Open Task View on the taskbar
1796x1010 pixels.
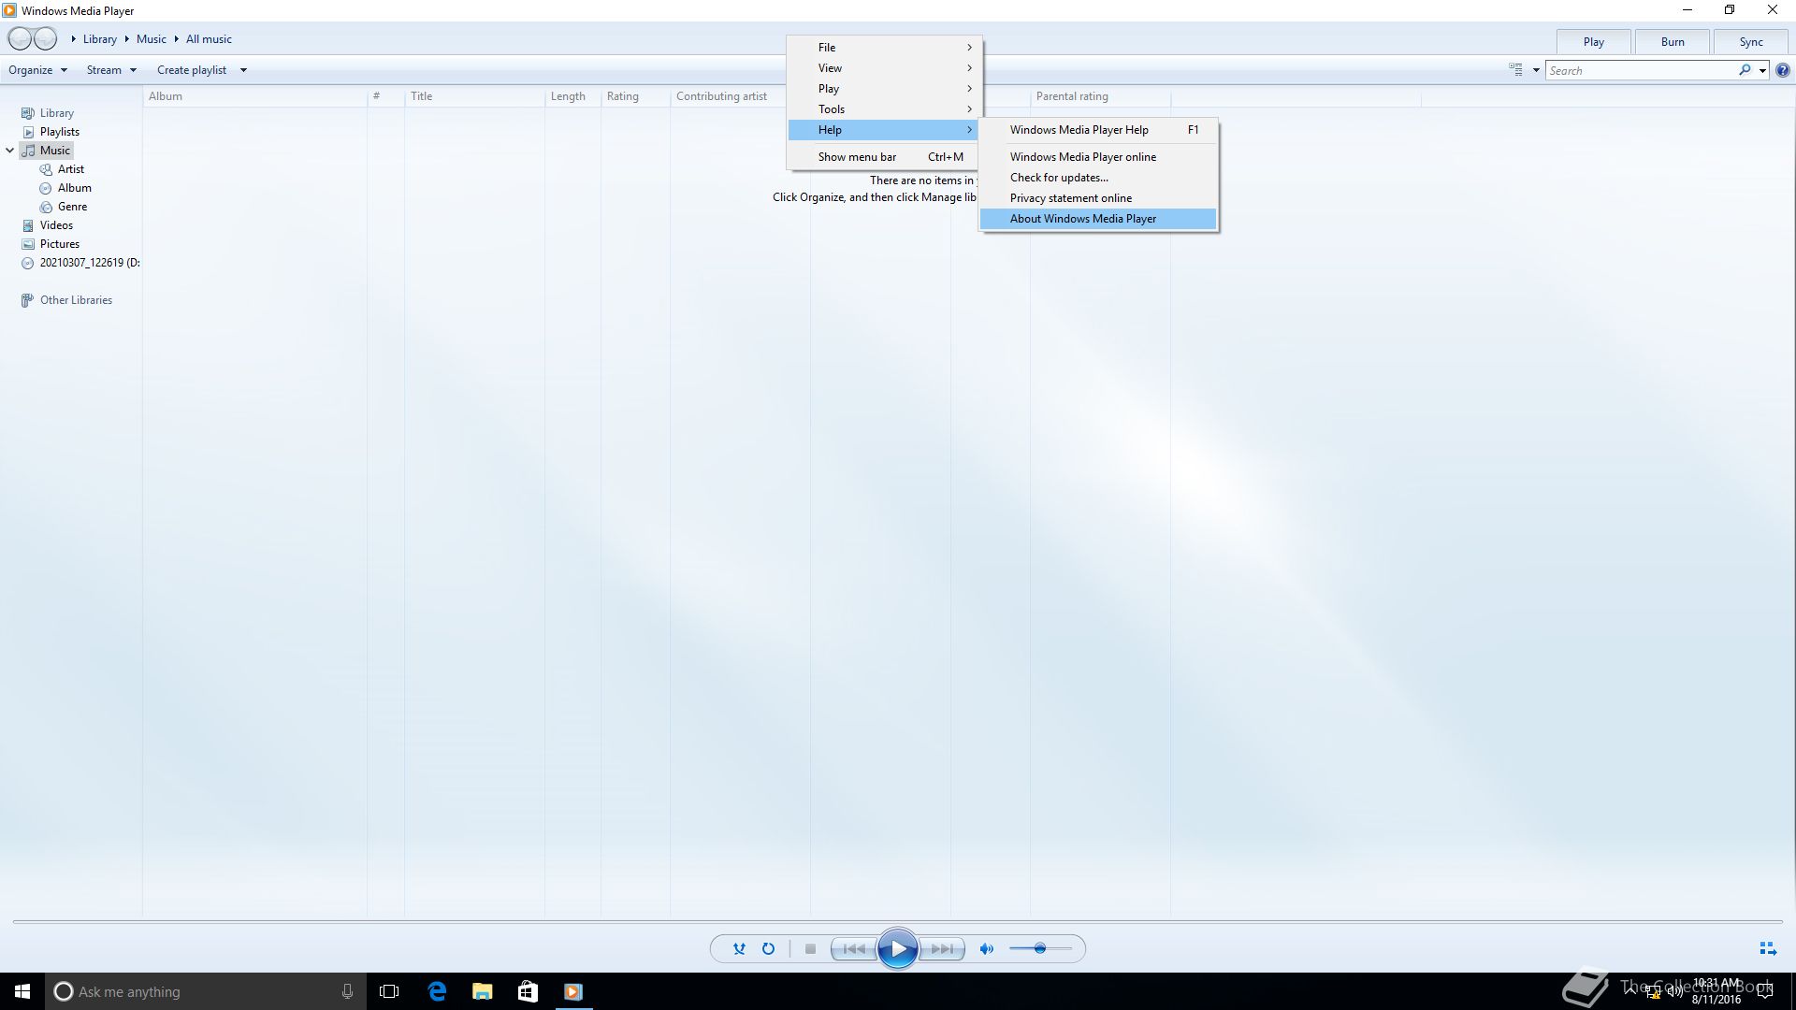click(x=389, y=991)
